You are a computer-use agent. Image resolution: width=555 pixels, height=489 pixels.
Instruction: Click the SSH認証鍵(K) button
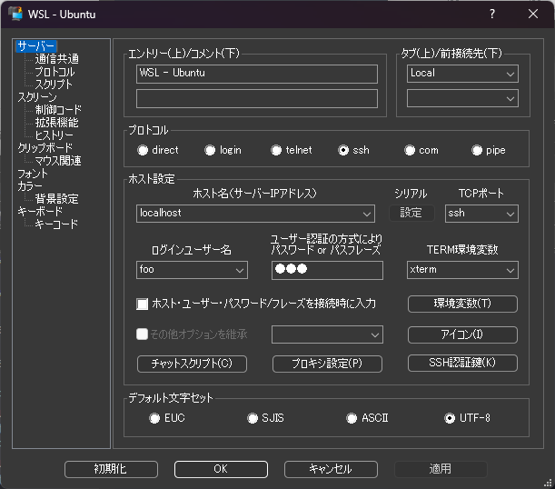[462, 363]
